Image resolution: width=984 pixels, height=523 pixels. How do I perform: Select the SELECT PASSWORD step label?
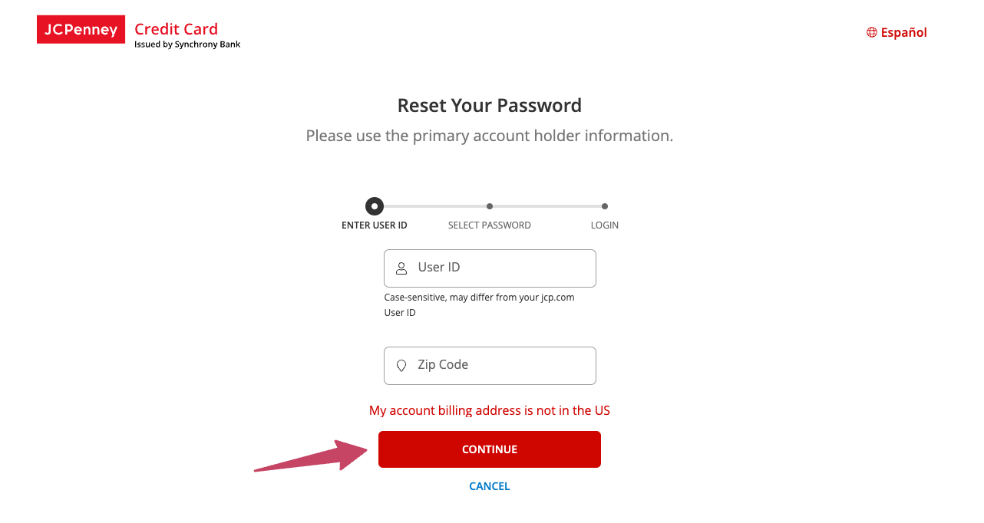tap(490, 225)
